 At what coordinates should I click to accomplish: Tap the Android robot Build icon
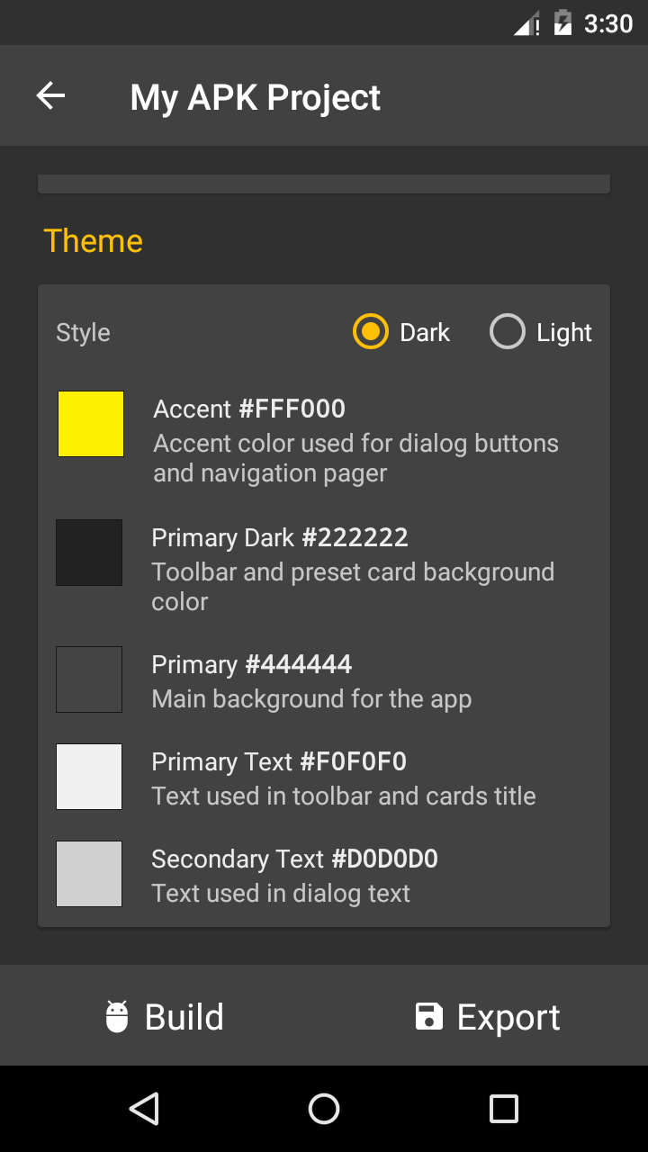(117, 1017)
